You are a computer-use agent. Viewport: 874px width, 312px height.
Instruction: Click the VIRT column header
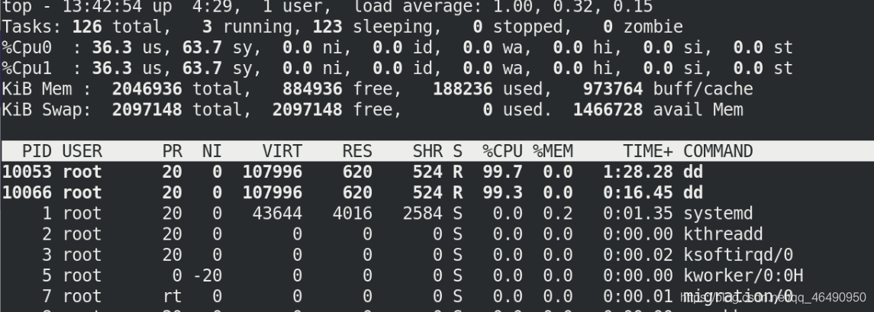282,151
